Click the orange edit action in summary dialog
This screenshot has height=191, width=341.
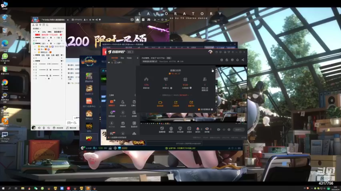(191, 103)
